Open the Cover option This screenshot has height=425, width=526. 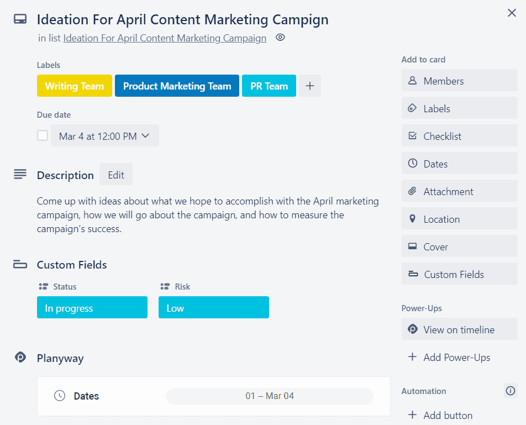pos(459,246)
